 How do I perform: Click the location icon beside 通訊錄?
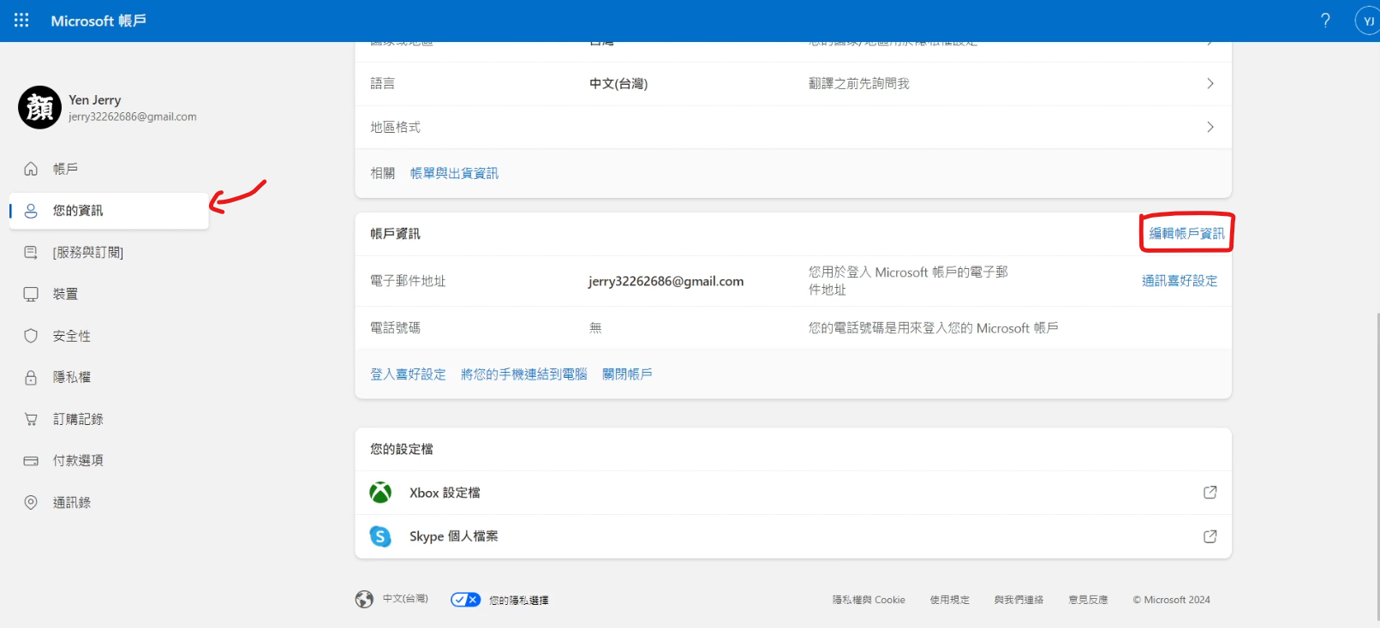(x=31, y=502)
